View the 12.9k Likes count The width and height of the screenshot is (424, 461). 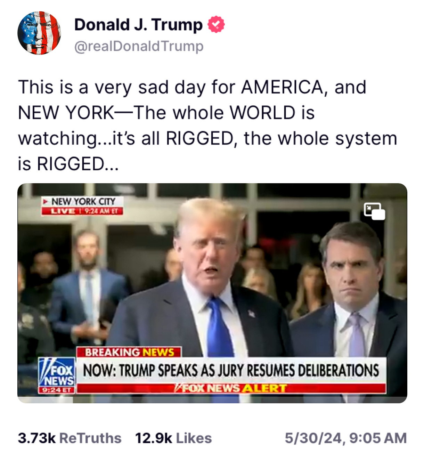173,438
